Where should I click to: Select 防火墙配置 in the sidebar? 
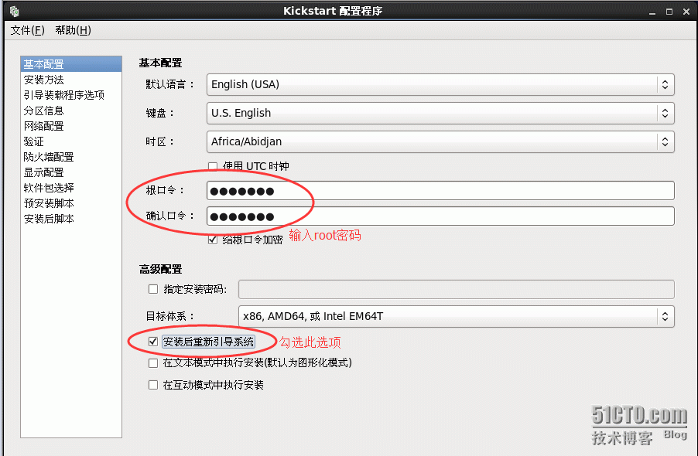pos(71,157)
